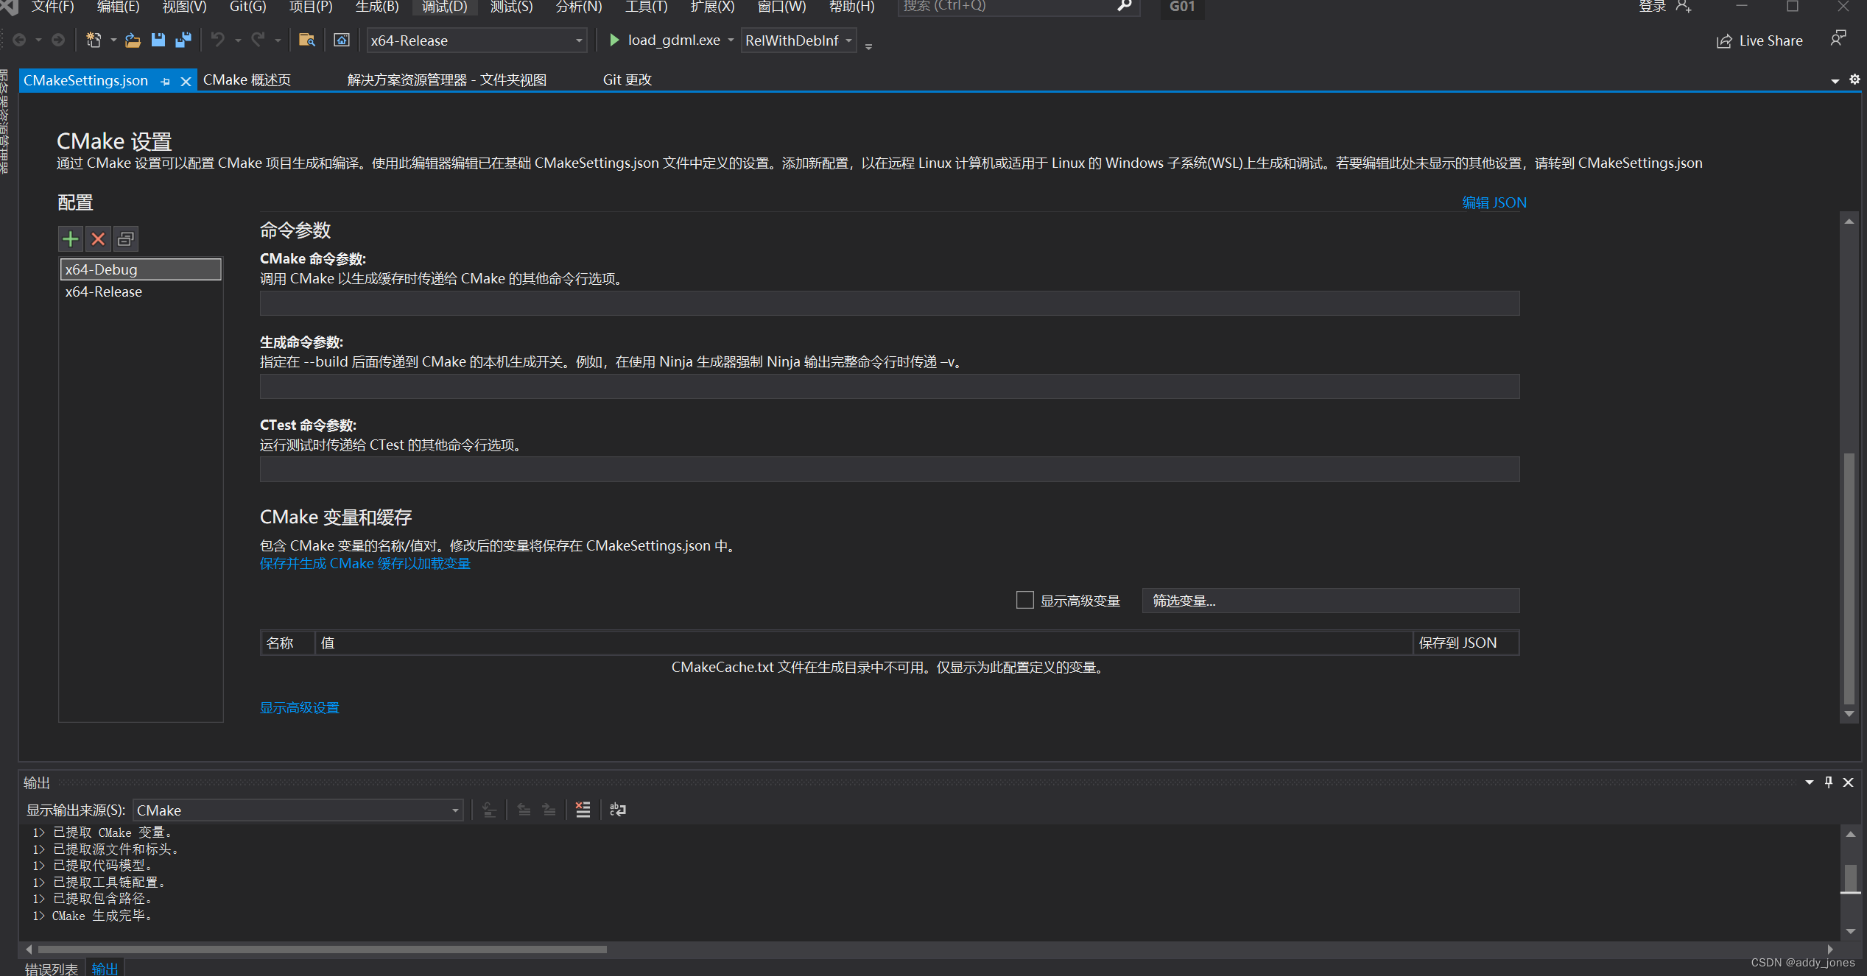The image size is (1867, 976).
Task: Open the 调试(D) menu
Action: click(x=443, y=7)
